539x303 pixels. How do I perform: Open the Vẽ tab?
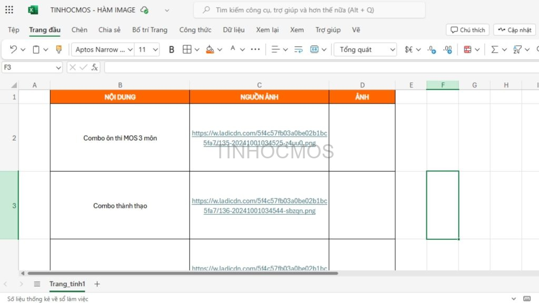pyautogui.click(x=356, y=30)
